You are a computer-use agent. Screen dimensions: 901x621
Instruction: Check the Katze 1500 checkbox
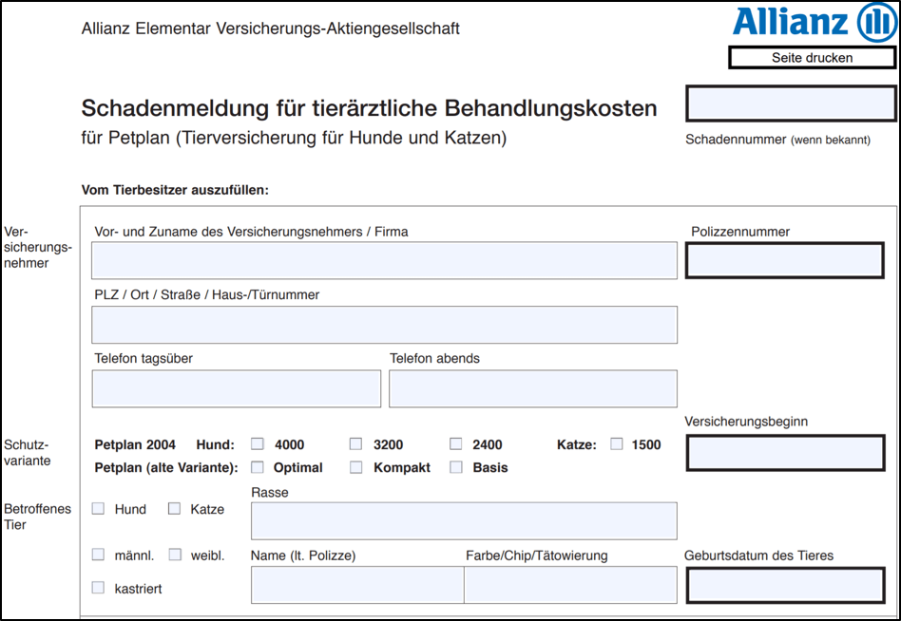(x=617, y=444)
